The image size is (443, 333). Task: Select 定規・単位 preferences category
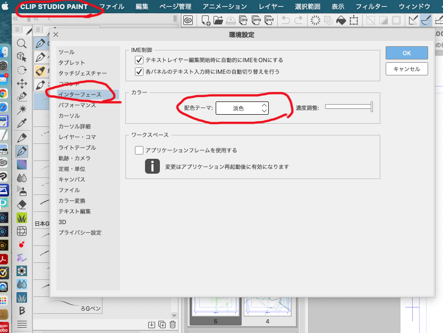(72, 169)
